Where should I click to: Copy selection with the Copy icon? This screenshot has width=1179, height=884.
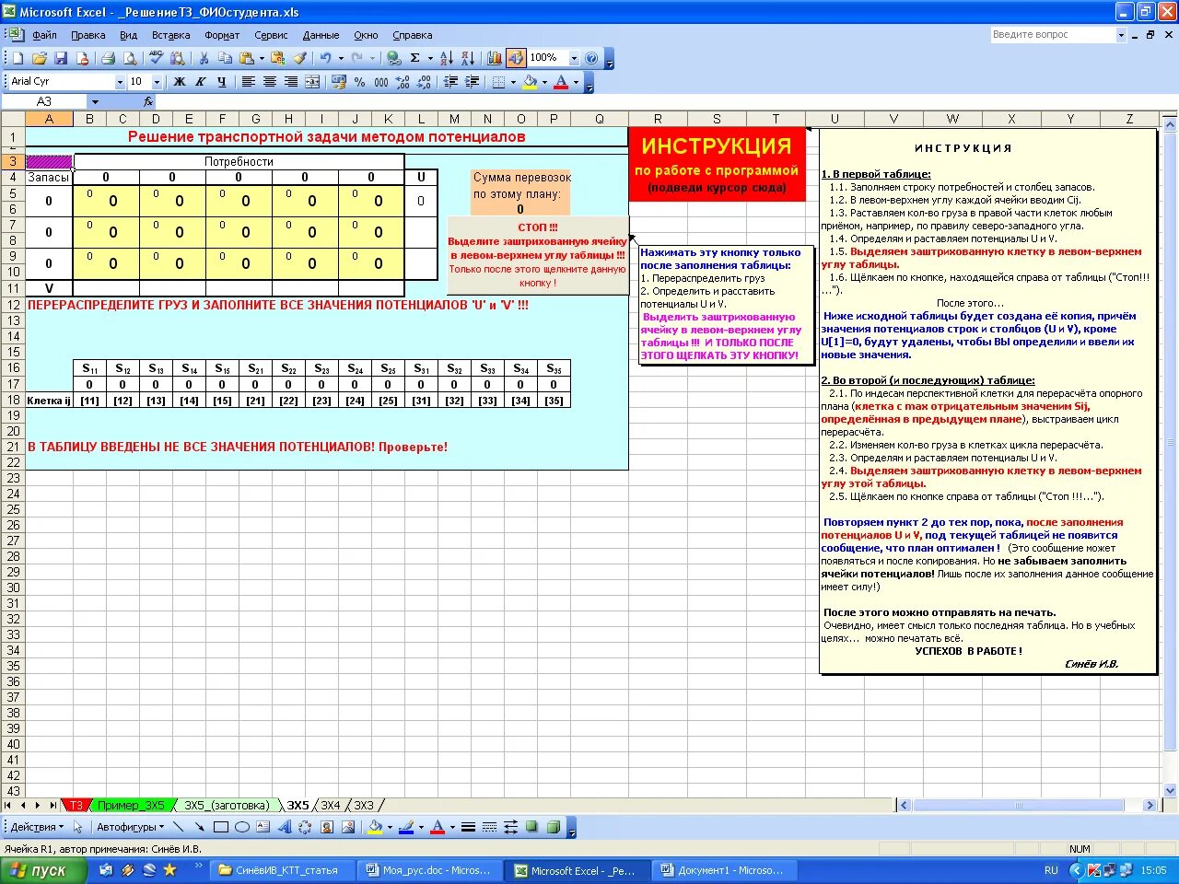(225, 58)
